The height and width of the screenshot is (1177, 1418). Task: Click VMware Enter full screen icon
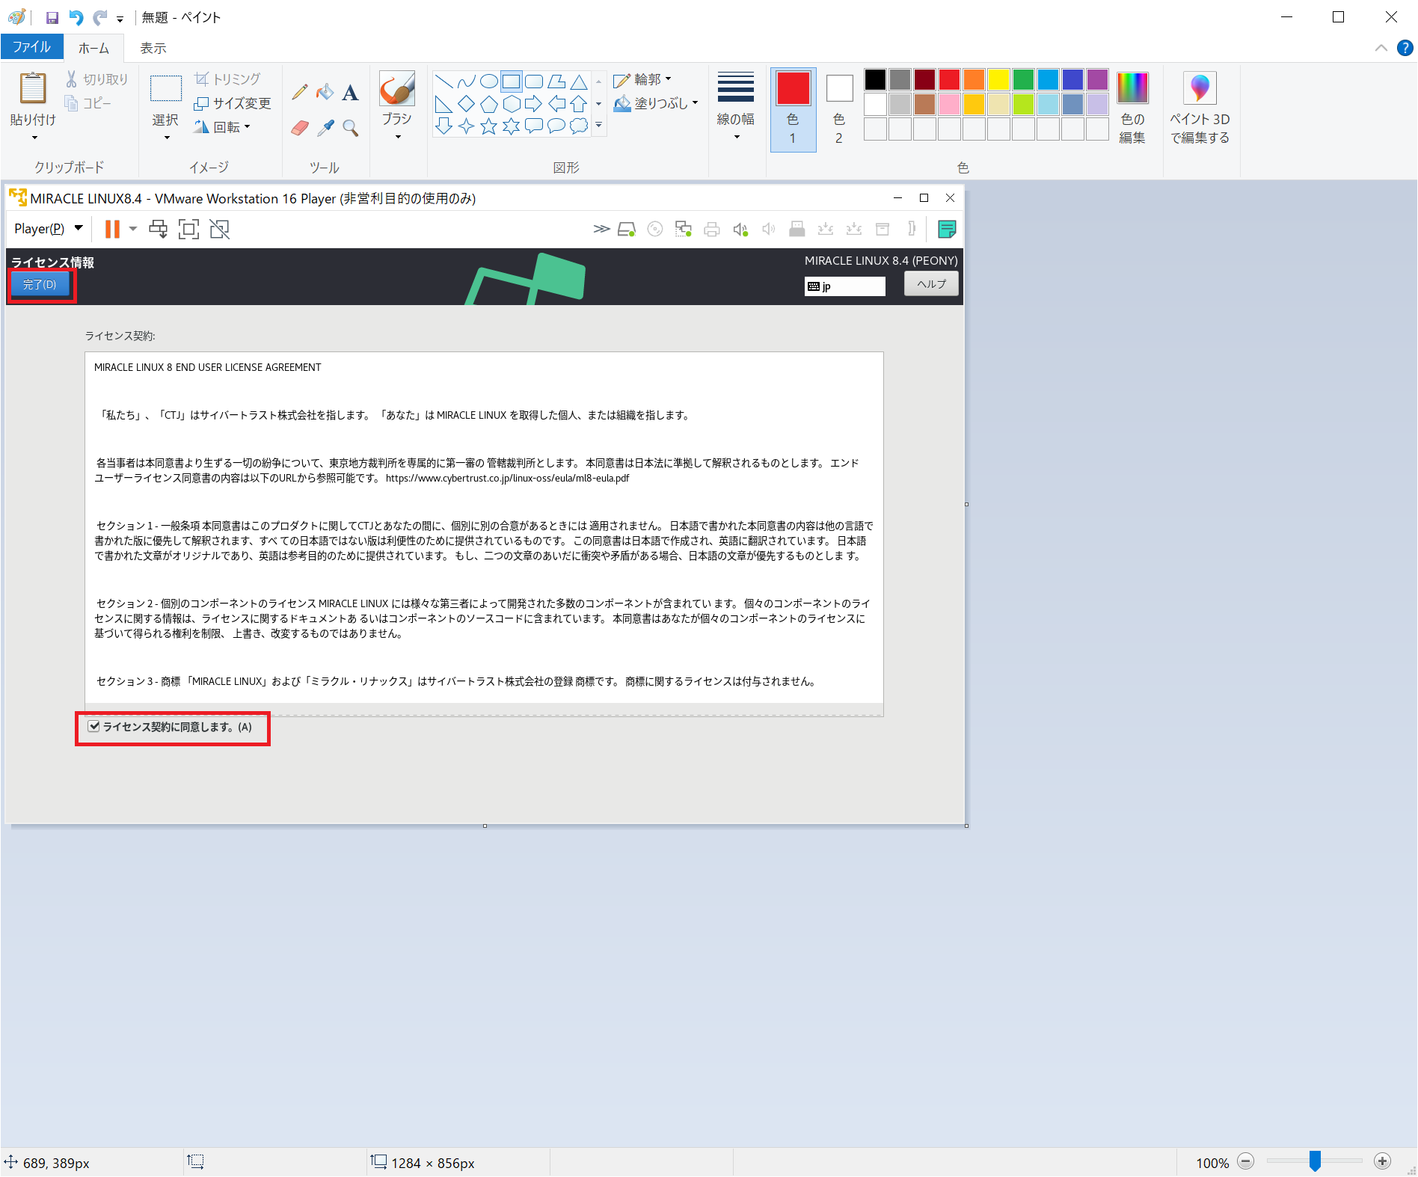[x=188, y=229]
